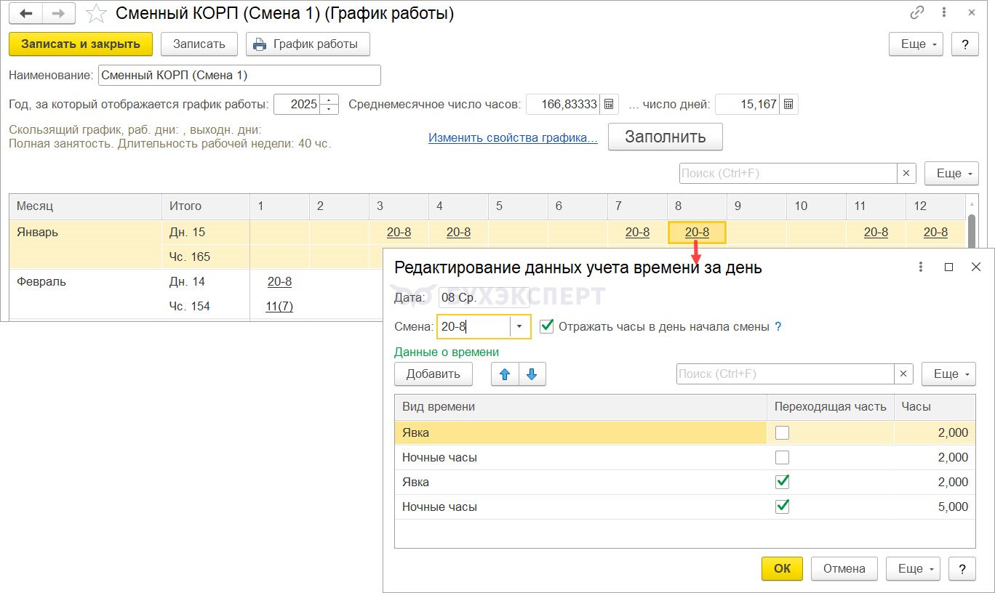Open calculator for number of days
The height and width of the screenshot is (593, 995).
(x=789, y=104)
